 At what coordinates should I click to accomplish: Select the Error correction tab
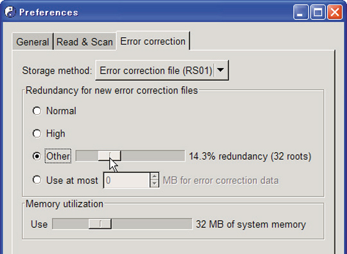click(x=153, y=41)
